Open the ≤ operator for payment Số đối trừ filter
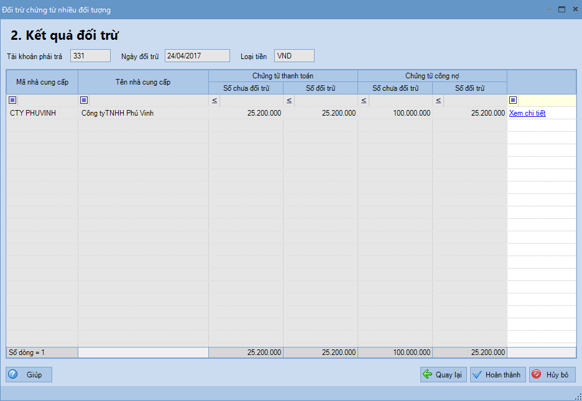The height and width of the screenshot is (401, 582). pos(289,100)
